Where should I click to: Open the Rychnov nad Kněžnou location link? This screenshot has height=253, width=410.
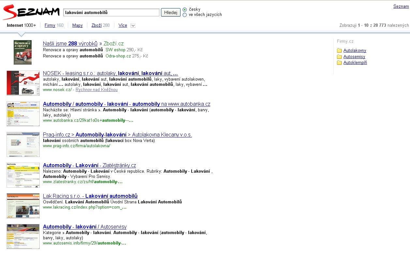96,90
